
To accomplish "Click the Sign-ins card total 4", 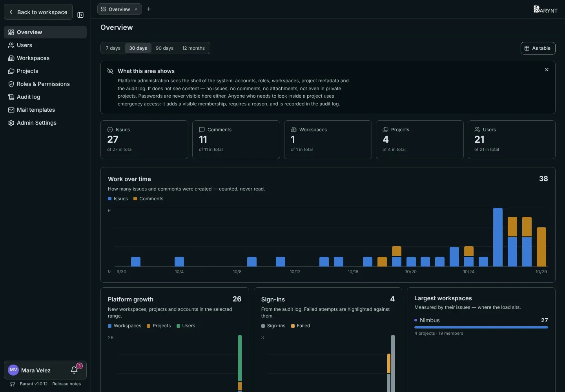I will [392, 299].
